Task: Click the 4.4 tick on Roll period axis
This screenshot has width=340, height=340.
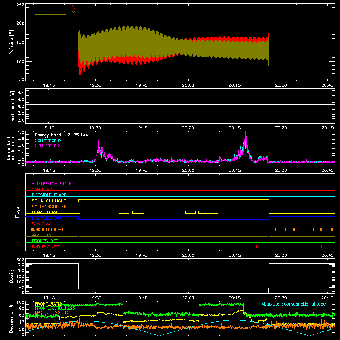Action: click(x=21, y=92)
